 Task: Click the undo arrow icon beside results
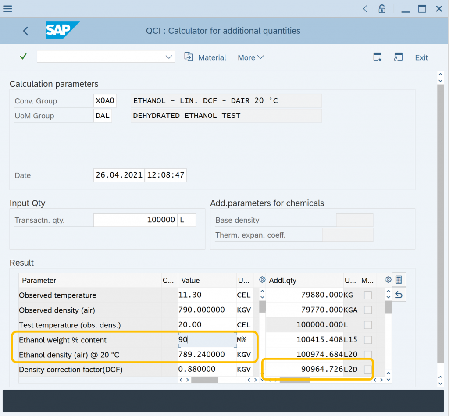coord(399,295)
